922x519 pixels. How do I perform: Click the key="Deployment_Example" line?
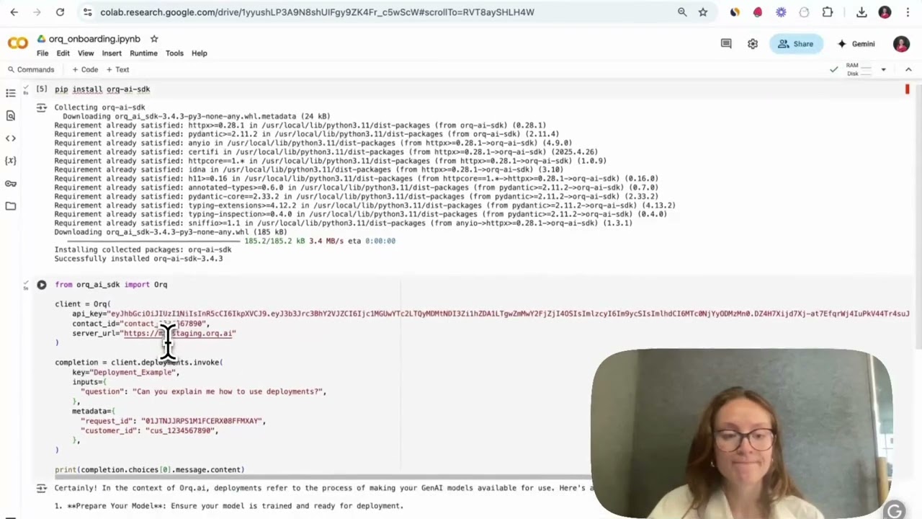point(126,373)
